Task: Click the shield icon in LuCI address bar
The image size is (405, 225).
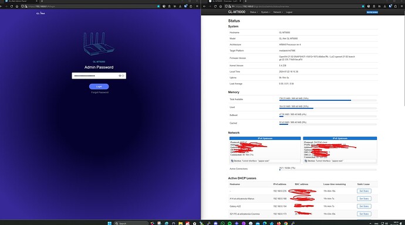Action: tap(227, 6)
